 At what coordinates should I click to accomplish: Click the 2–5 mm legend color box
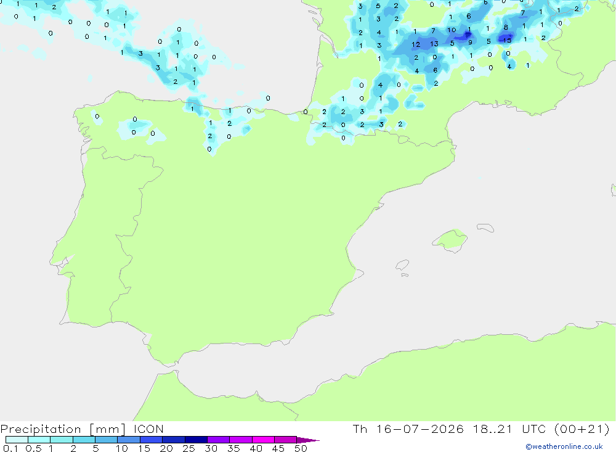(84, 440)
